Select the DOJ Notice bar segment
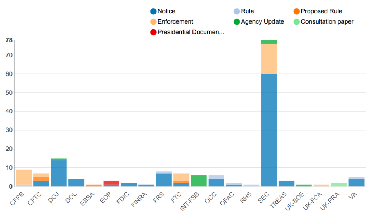Viewport: 371px width, 214px height. tap(59, 173)
